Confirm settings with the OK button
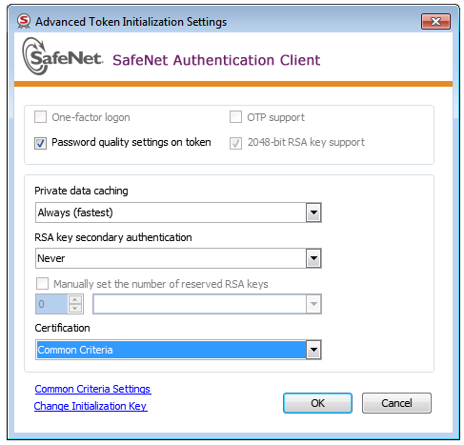This screenshot has width=464, height=445. 317,403
